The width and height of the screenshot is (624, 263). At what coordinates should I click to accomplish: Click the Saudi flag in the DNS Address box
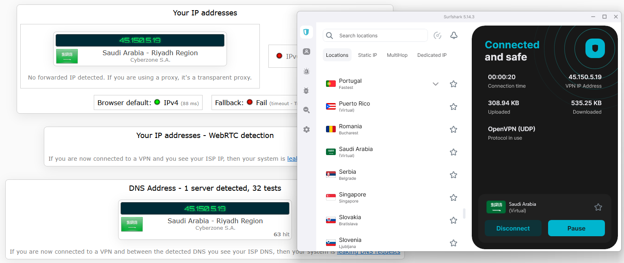click(132, 224)
